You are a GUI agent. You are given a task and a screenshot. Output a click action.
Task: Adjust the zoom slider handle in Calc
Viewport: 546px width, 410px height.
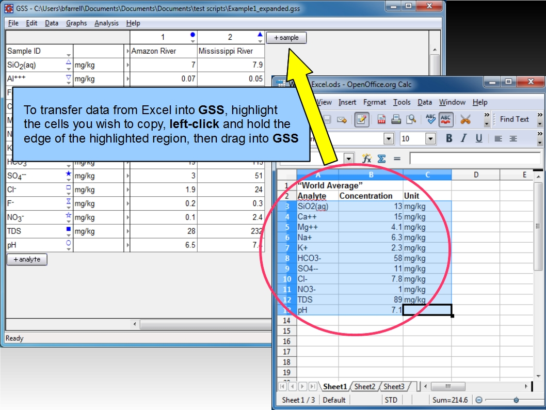pos(516,400)
